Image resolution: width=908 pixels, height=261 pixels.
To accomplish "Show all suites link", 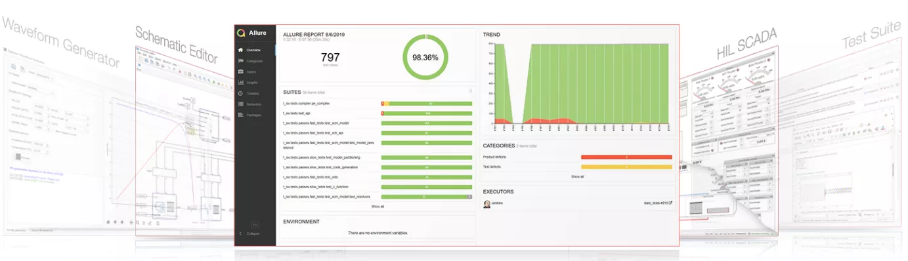I will click(378, 207).
